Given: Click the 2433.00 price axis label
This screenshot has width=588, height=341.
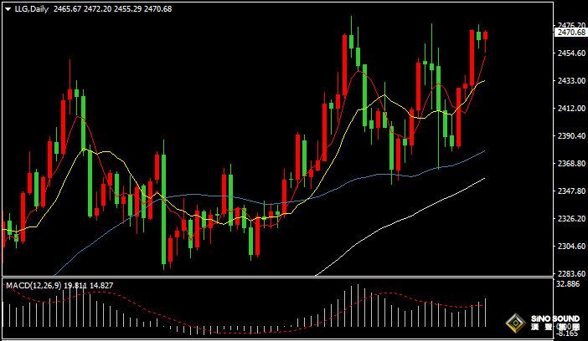Looking at the screenshot, I should click(x=570, y=80).
